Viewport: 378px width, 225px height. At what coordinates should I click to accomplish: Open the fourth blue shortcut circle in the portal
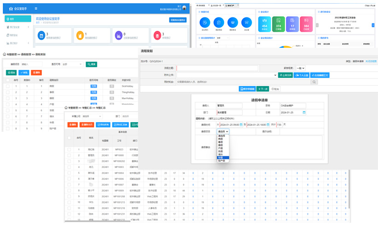(x=247, y=22)
